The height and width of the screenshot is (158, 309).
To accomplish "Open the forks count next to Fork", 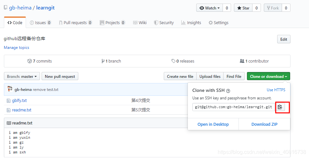I will [x=286, y=8].
